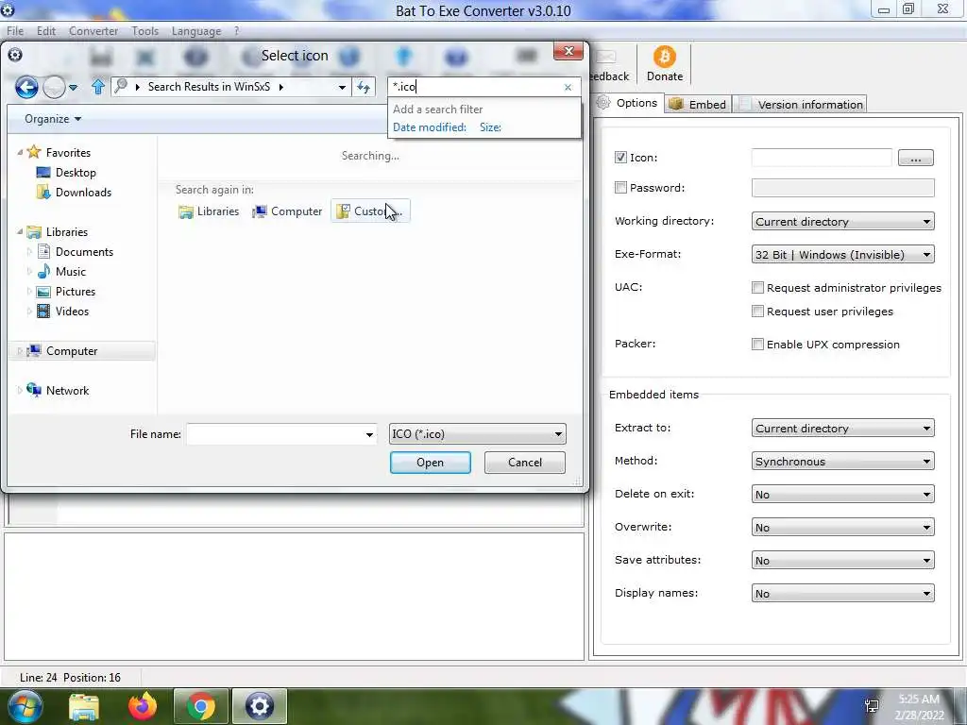Open recent pages dropdown arrow beside Forward

coord(74,88)
